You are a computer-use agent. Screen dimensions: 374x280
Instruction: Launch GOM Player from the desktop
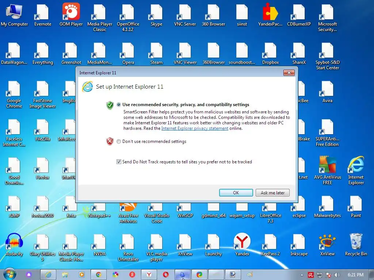coord(71,14)
